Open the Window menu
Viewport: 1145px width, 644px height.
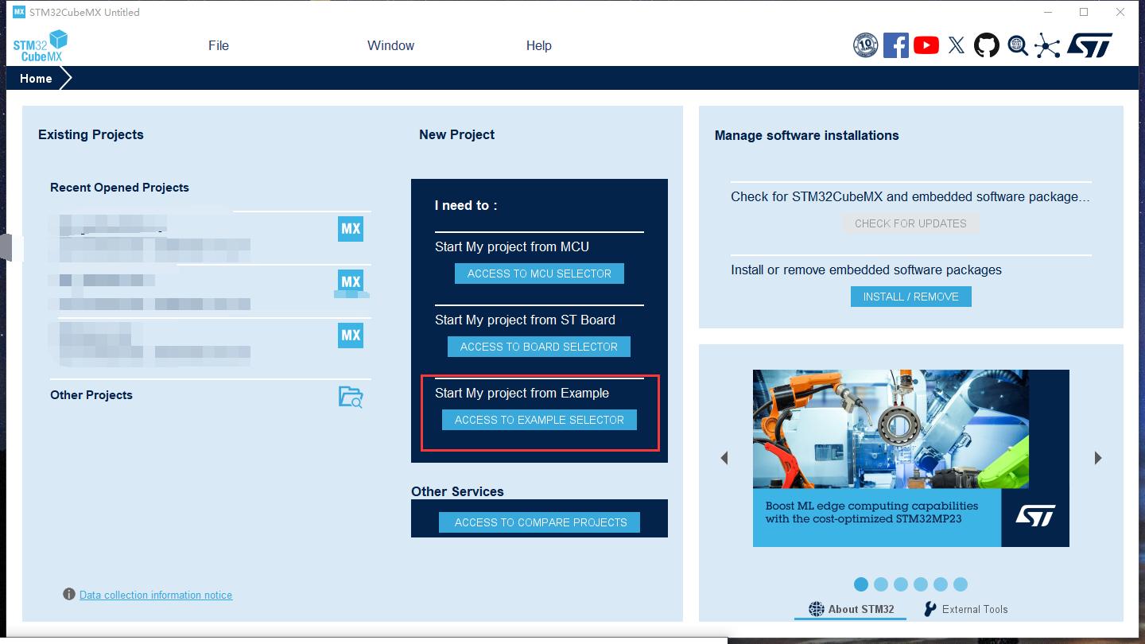(390, 46)
